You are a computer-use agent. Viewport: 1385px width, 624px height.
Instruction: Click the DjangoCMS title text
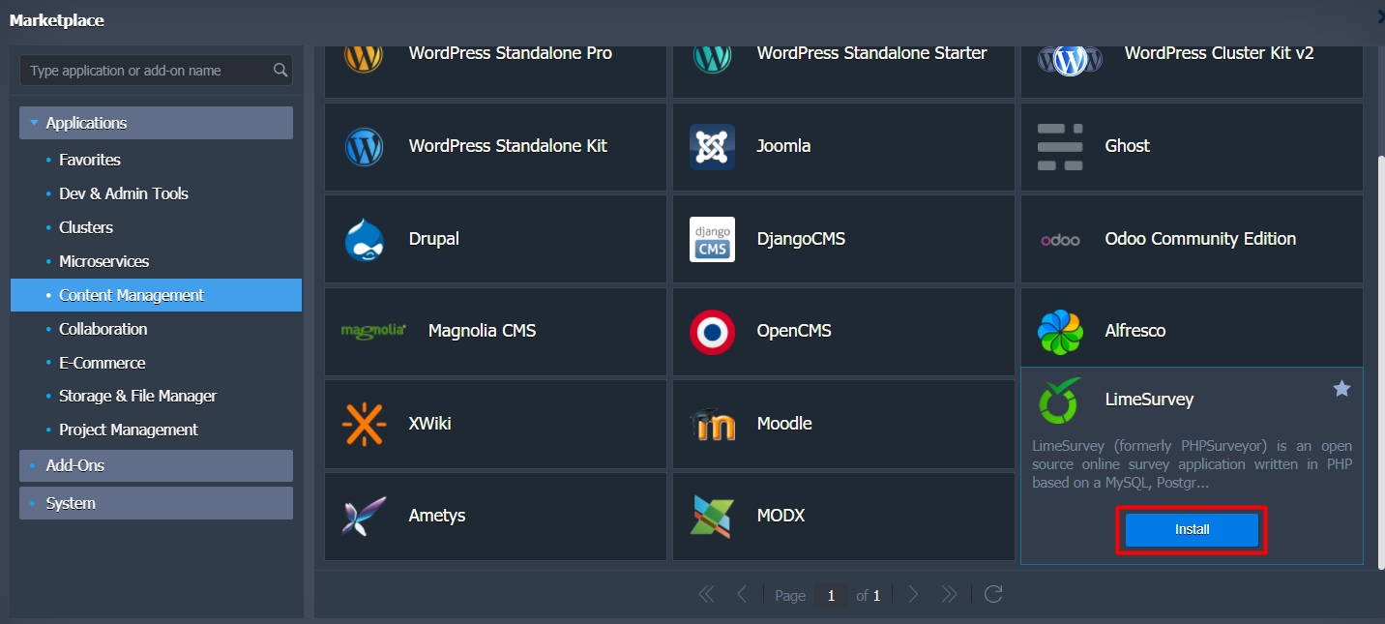tap(802, 239)
